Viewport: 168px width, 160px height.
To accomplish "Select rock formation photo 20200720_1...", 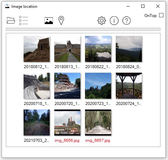I will tap(67, 86).
